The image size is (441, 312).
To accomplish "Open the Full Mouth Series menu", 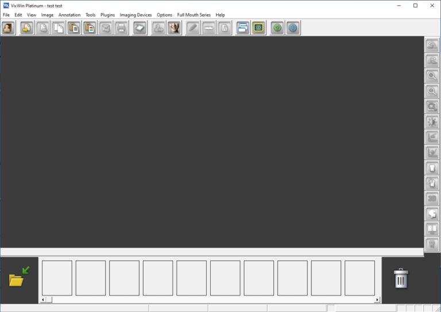I will point(194,15).
